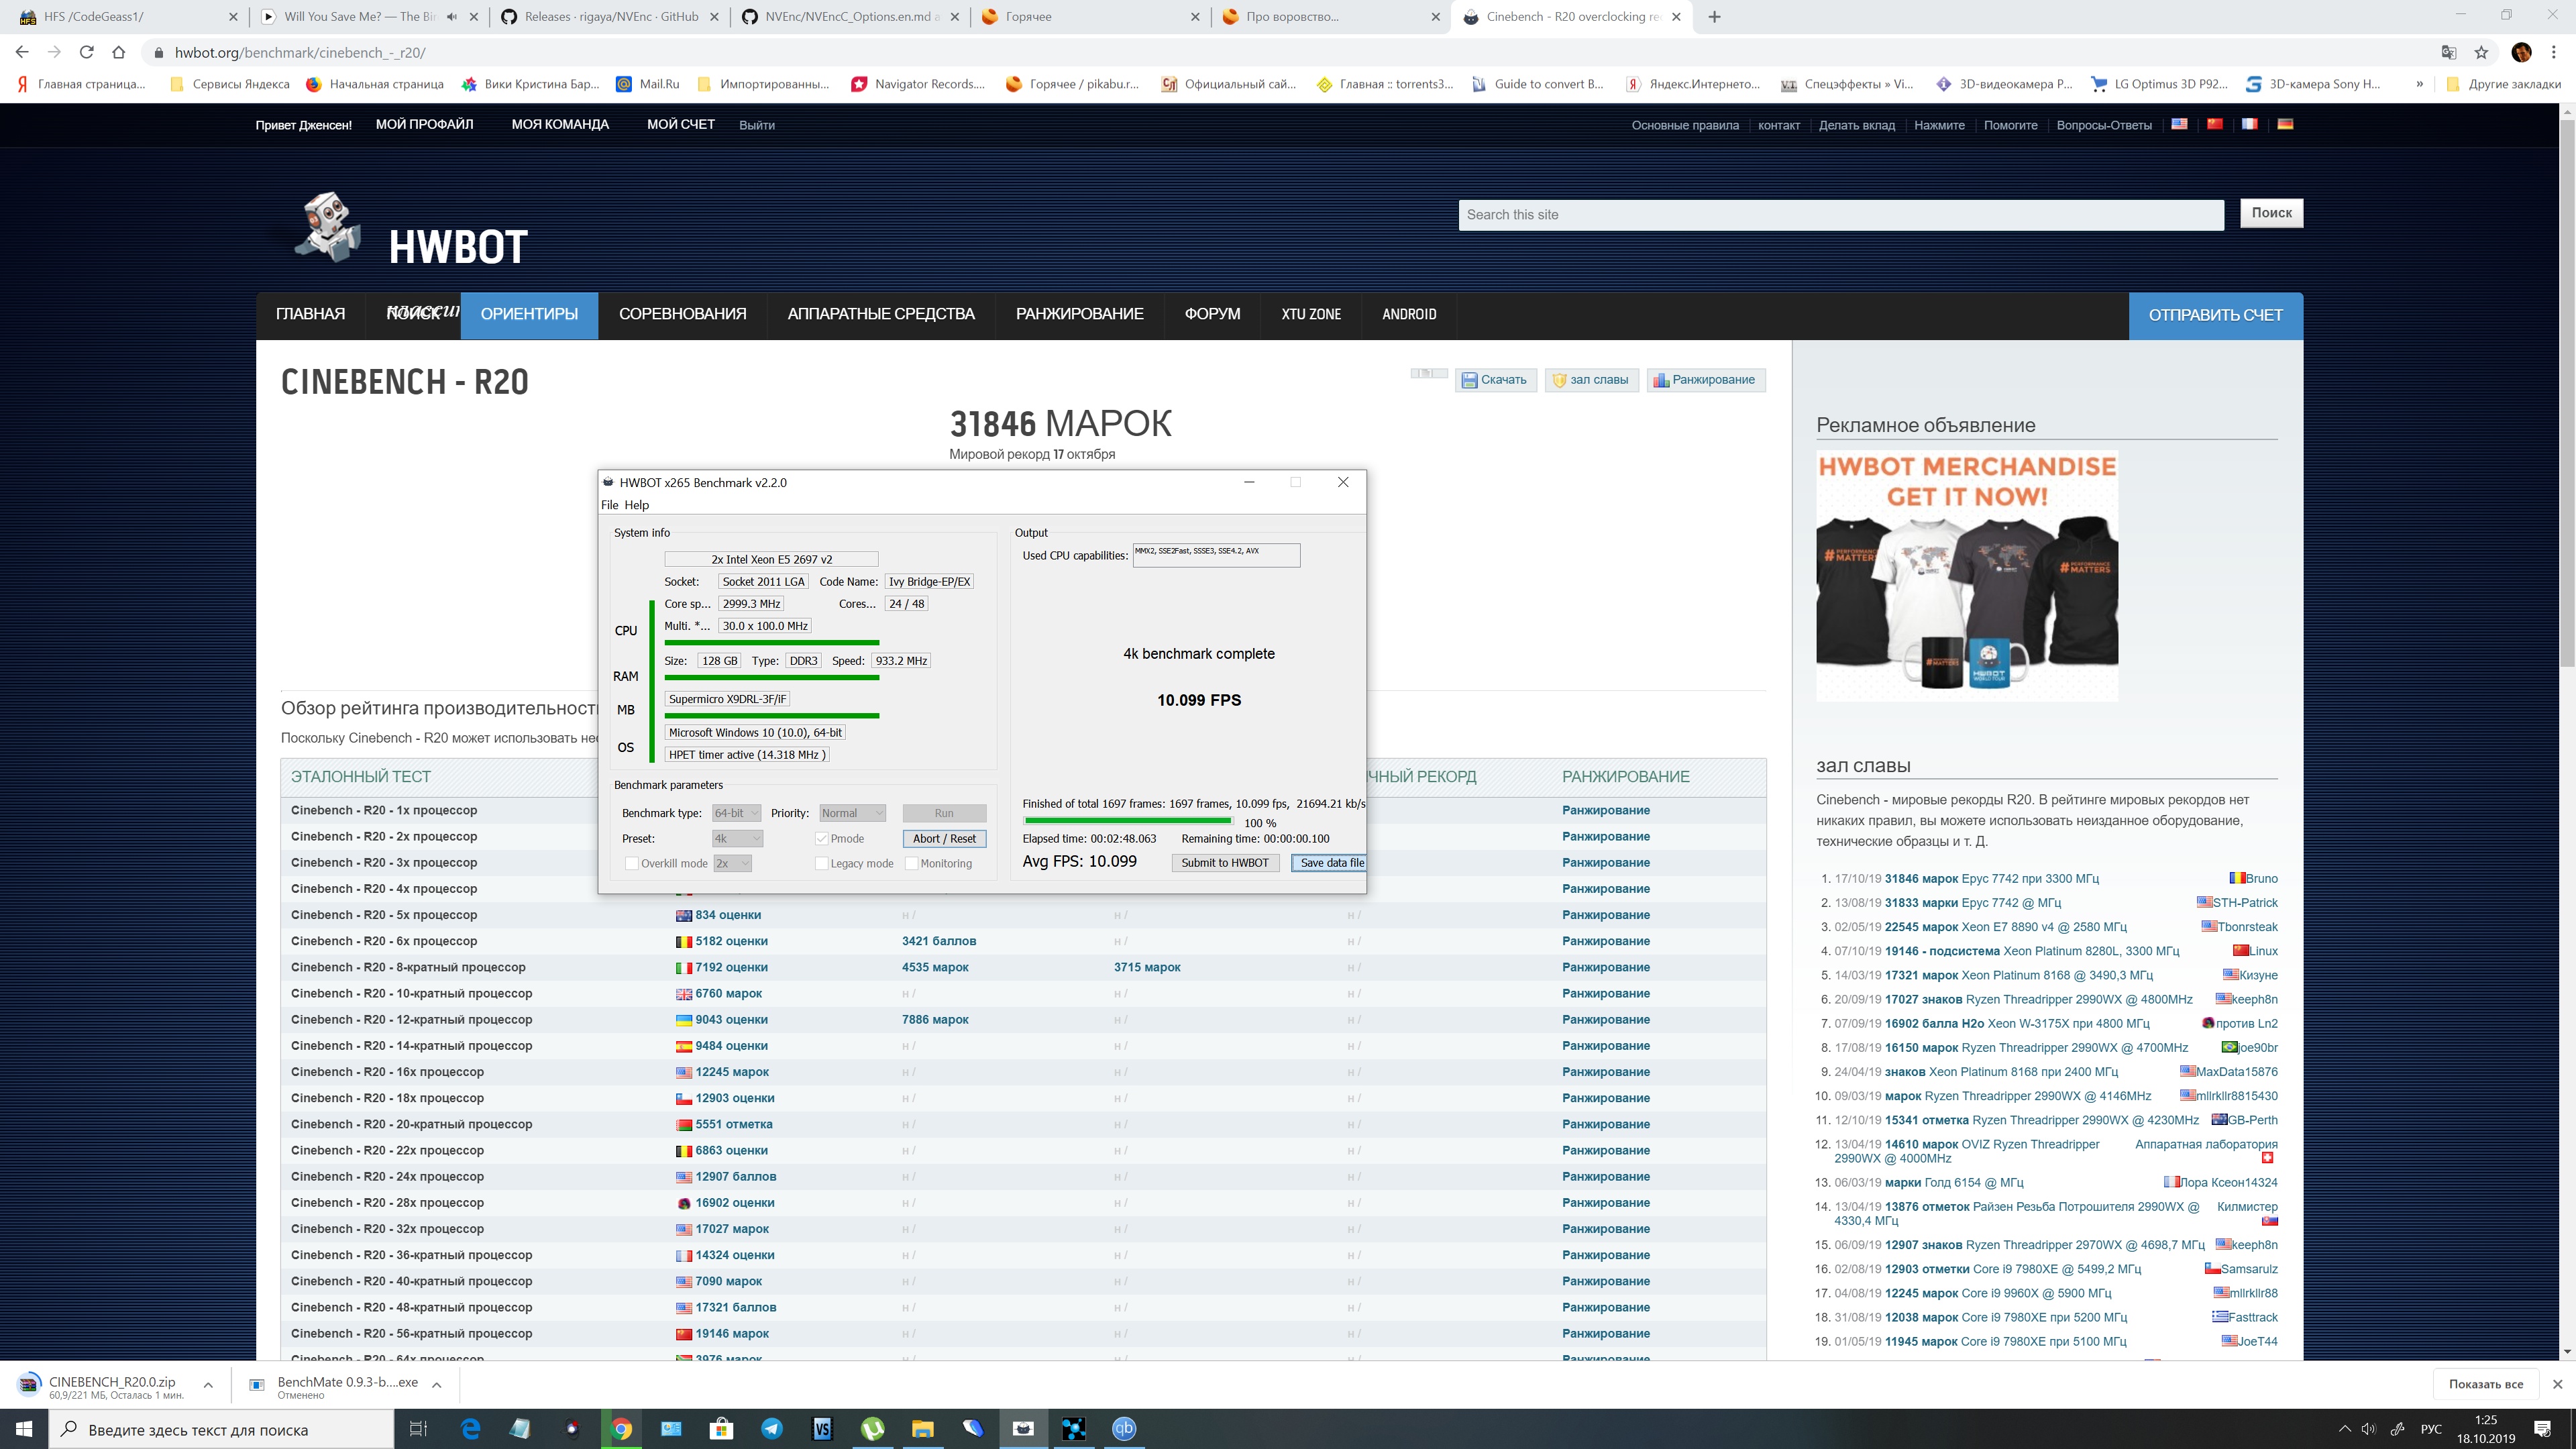Click the Выйти logout link
The image size is (2576, 1449).
click(x=757, y=125)
